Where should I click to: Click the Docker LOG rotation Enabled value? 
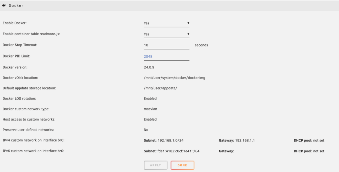tap(150, 99)
